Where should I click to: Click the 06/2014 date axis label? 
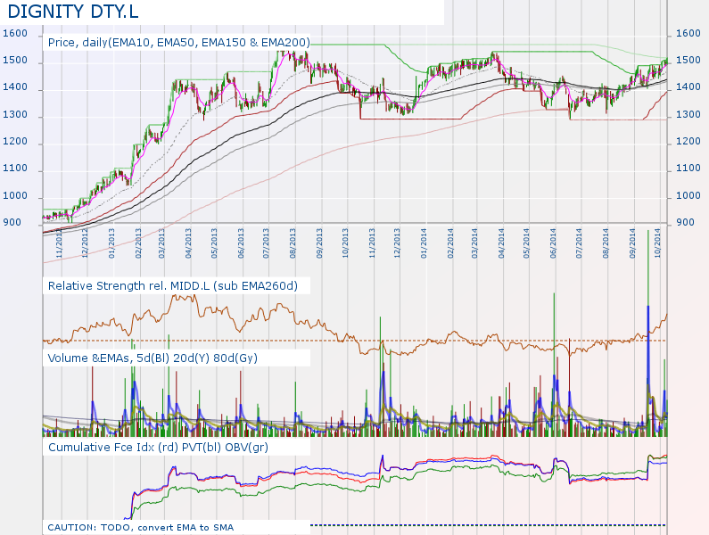tap(554, 243)
